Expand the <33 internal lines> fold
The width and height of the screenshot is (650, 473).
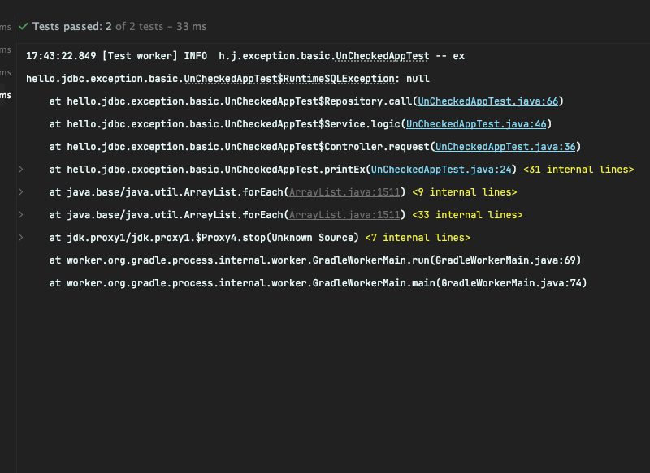[x=467, y=215]
